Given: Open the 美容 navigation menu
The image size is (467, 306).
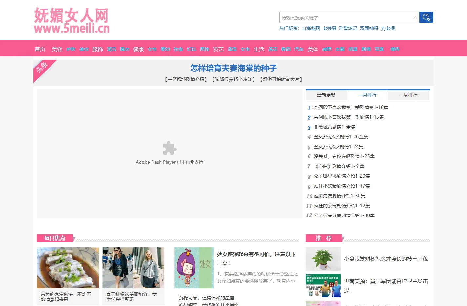Looking at the screenshot, I should [x=57, y=49].
